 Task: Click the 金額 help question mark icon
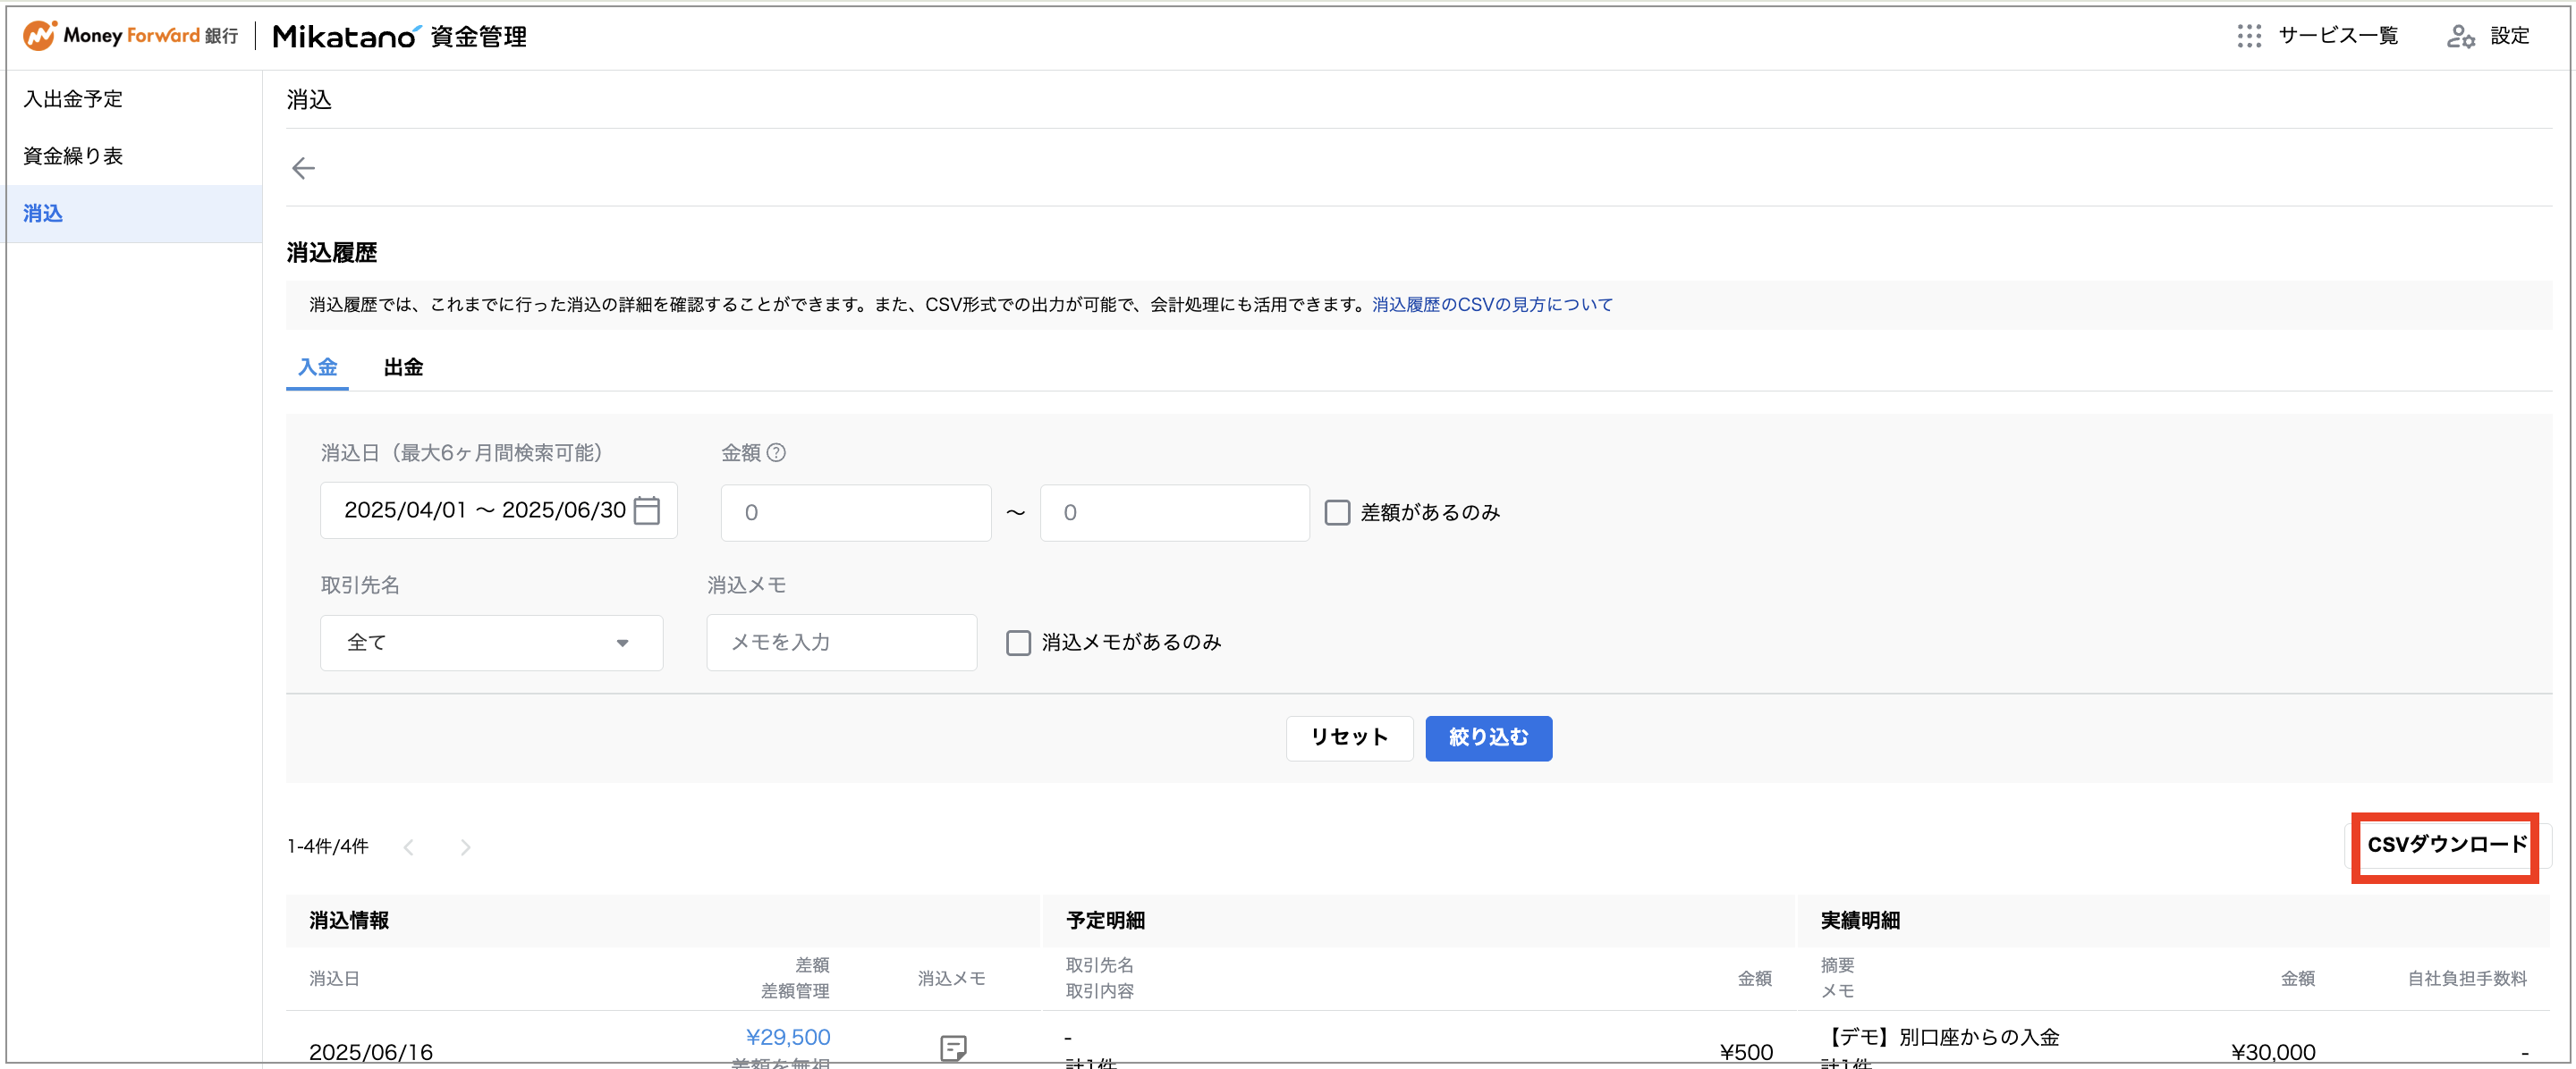(776, 452)
